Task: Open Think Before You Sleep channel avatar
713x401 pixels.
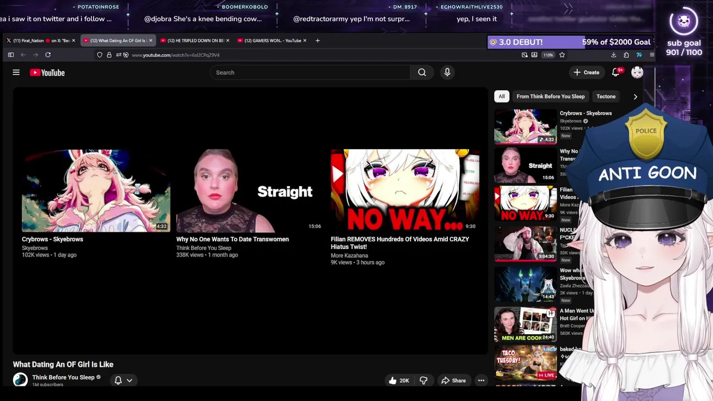Action: [x=21, y=380]
